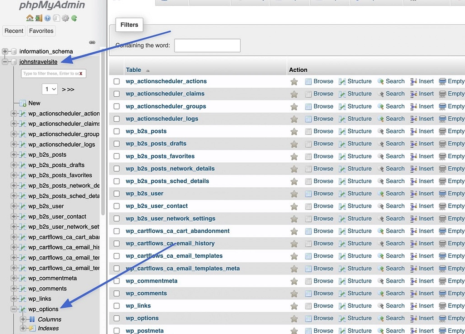This screenshot has width=465, height=334.
Task: Tick the checkbox for wp_actionscheduler_actions
Action: click(x=116, y=81)
